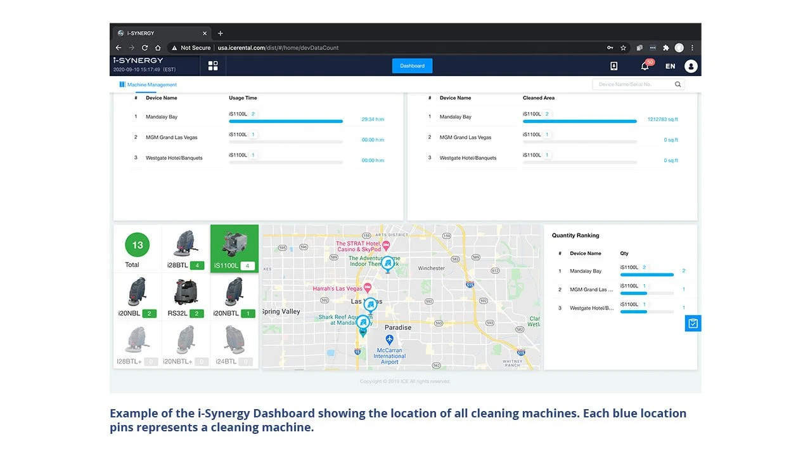The width and height of the screenshot is (803, 451).
Task: Open a new browser tab
Action: pos(221,33)
